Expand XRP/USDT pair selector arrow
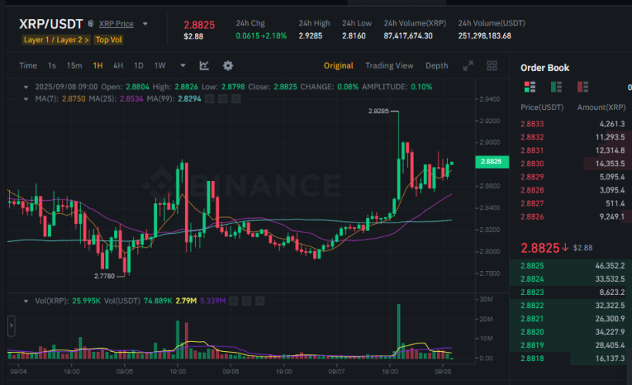 click(x=145, y=24)
